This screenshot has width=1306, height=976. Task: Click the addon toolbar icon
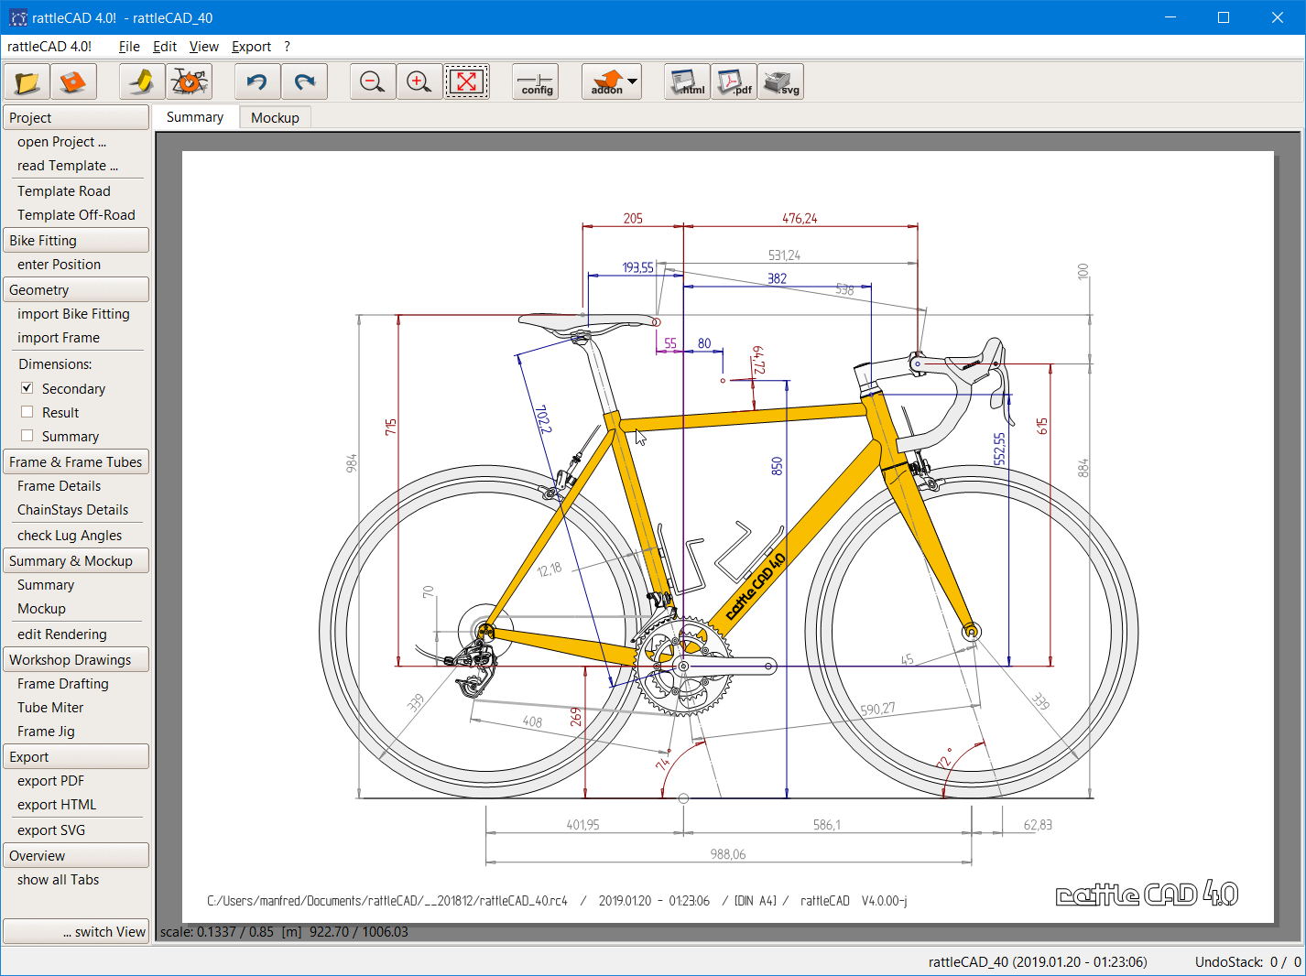[606, 81]
